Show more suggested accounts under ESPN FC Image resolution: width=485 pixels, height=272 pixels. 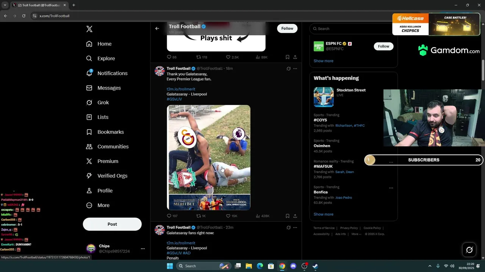(323, 61)
